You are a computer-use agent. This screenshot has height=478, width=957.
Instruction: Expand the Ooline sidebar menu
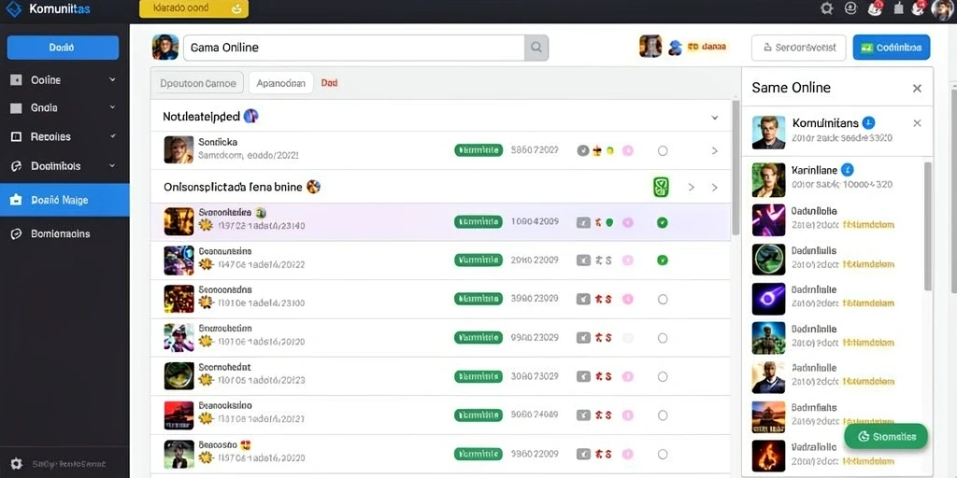tap(112, 80)
